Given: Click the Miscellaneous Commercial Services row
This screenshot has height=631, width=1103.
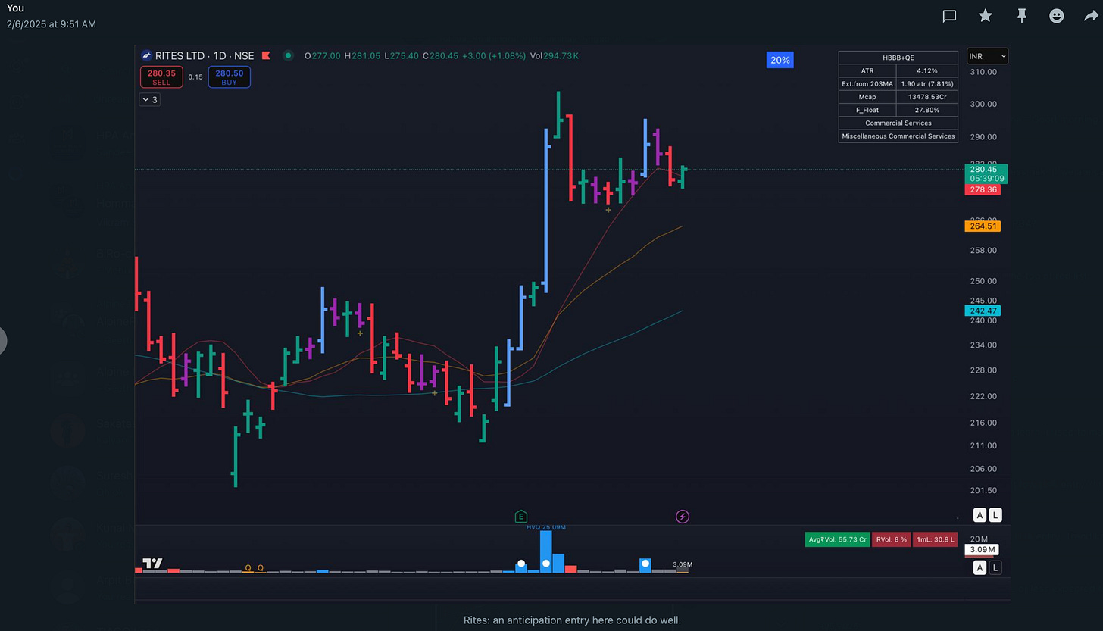Looking at the screenshot, I should (898, 136).
